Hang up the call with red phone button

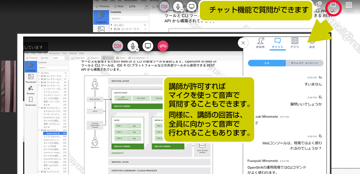163,46
